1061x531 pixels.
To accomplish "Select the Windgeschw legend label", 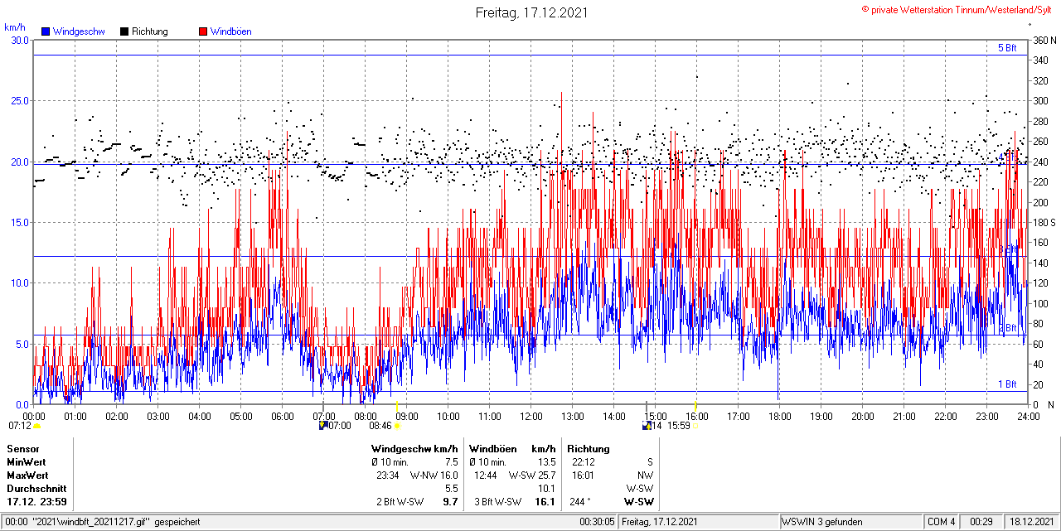I will pyautogui.click(x=79, y=31).
